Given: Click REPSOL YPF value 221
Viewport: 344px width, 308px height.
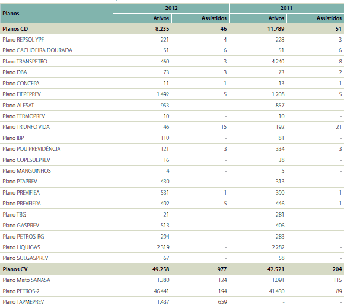Looking at the screenshot, I should click(165, 40).
